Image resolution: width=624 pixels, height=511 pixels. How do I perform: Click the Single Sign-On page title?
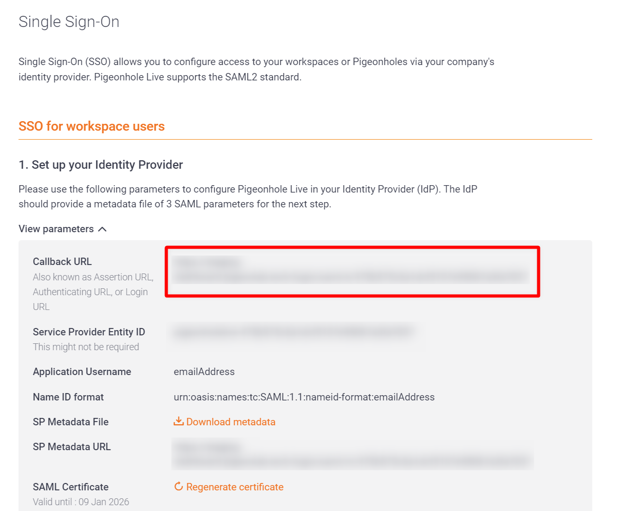[69, 22]
